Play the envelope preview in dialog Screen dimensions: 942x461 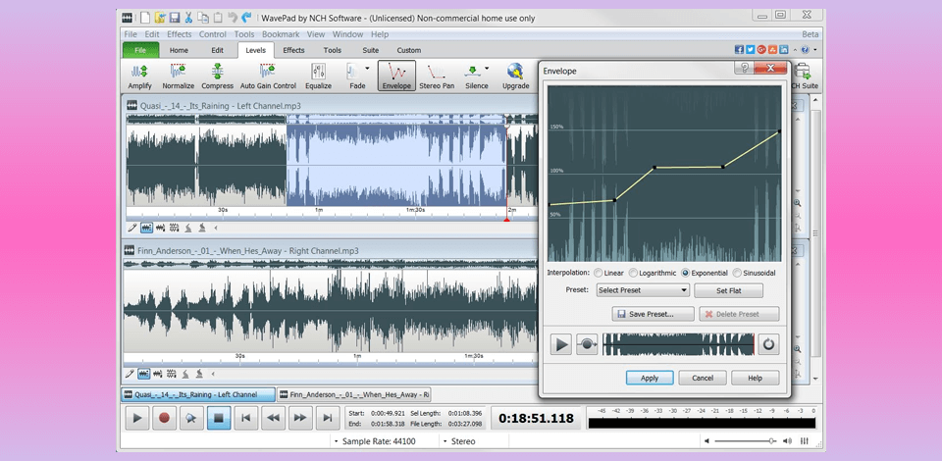[560, 344]
